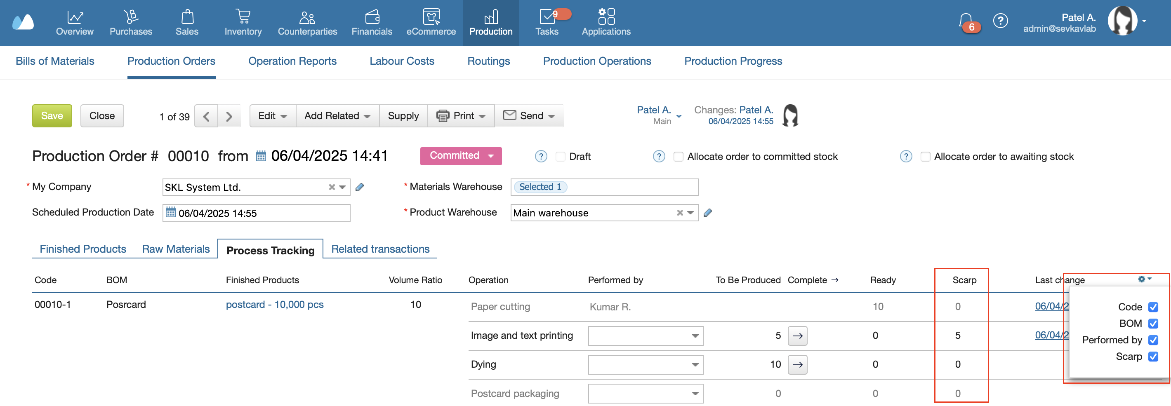Go to next production order
This screenshot has width=1171, height=406.
[x=229, y=116]
